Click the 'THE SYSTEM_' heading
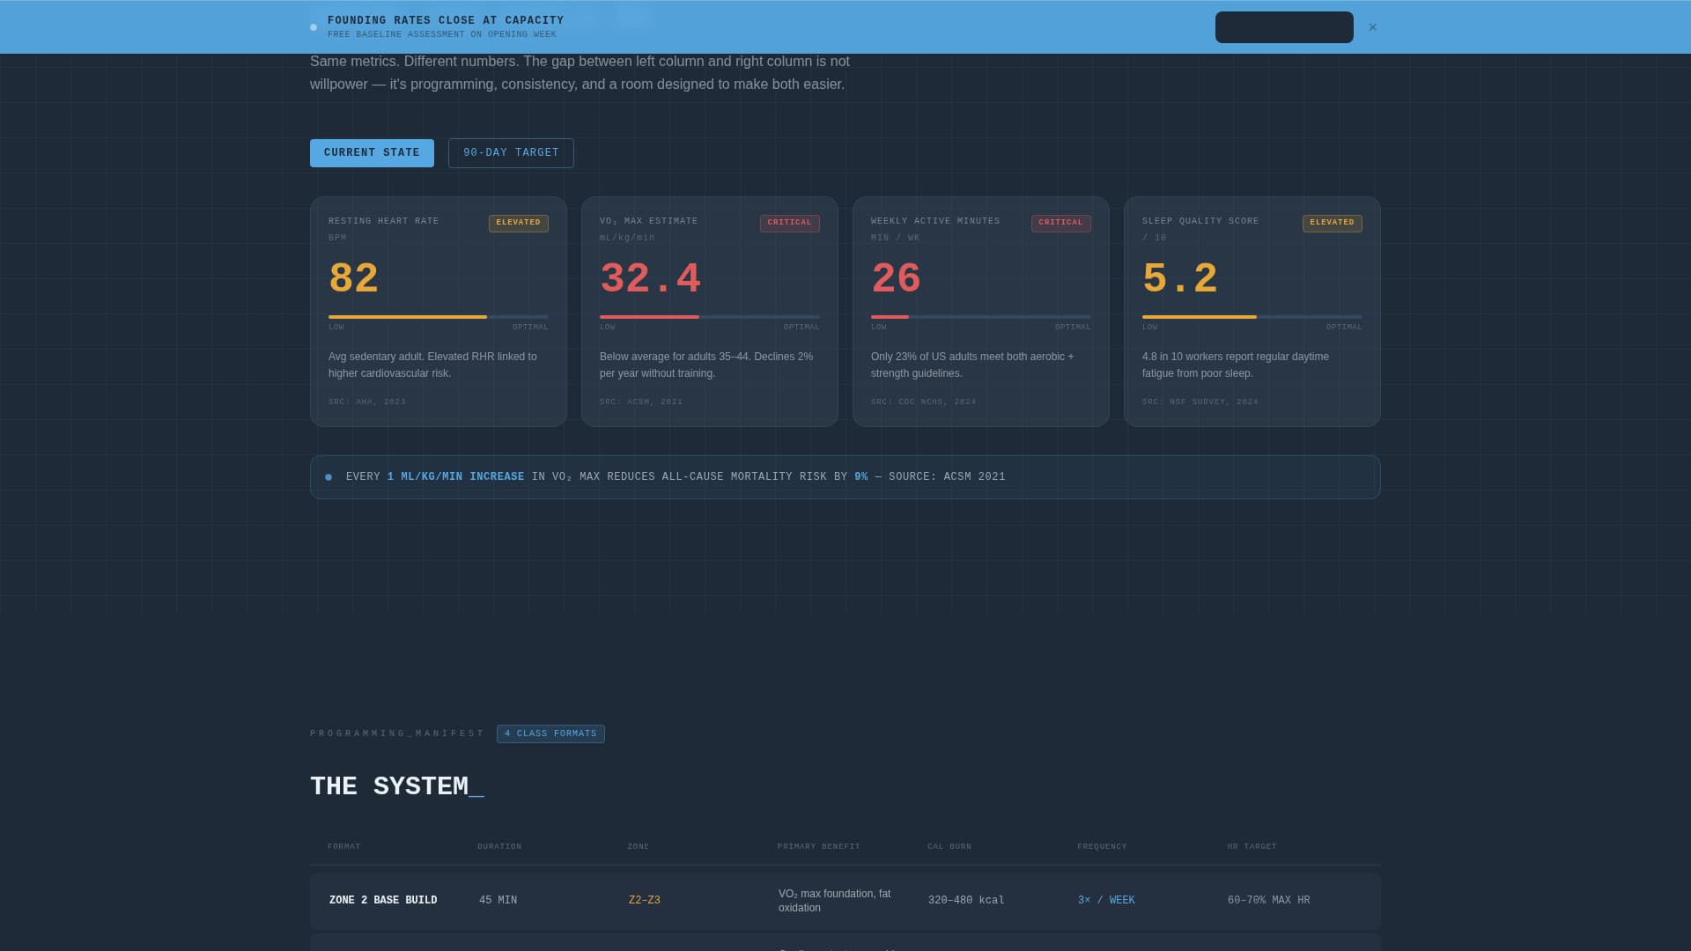 click(x=397, y=786)
